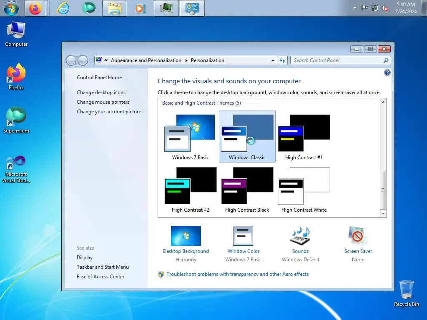Show hidden tray icons arrow

point(354,8)
